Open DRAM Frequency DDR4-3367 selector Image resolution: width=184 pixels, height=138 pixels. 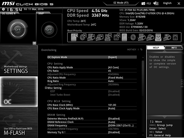pos(92,125)
